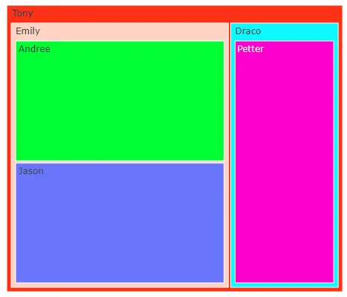The width and height of the screenshot is (347, 297).
Task: Click the Tony root header in the treemap
Action: point(175,14)
